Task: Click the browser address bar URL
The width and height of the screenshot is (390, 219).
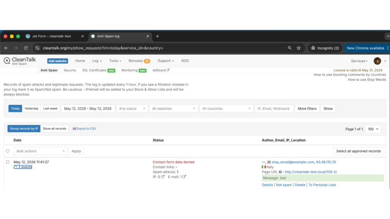Action: [x=103, y=48]
